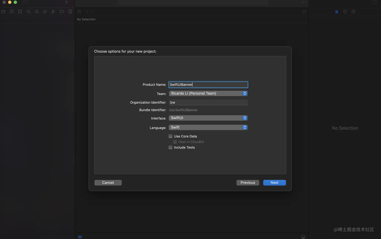Show the Report navigator
This screenshot has height=239, width=381.
[70, 12]
